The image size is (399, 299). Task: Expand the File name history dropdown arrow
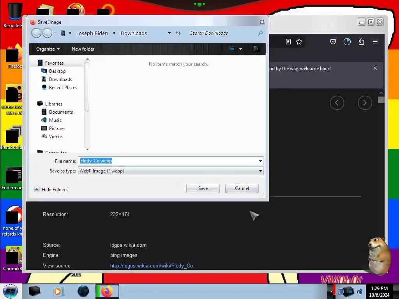(x=260, y=161)
